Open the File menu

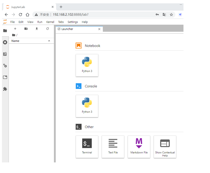tap(13, 22)
